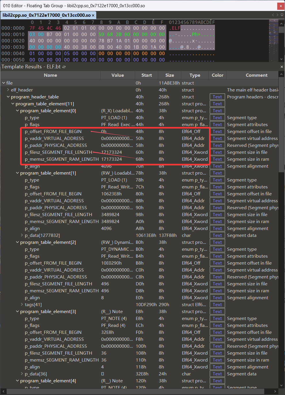
Task: Click the 000:0030 address label
Action: (13, 47)
